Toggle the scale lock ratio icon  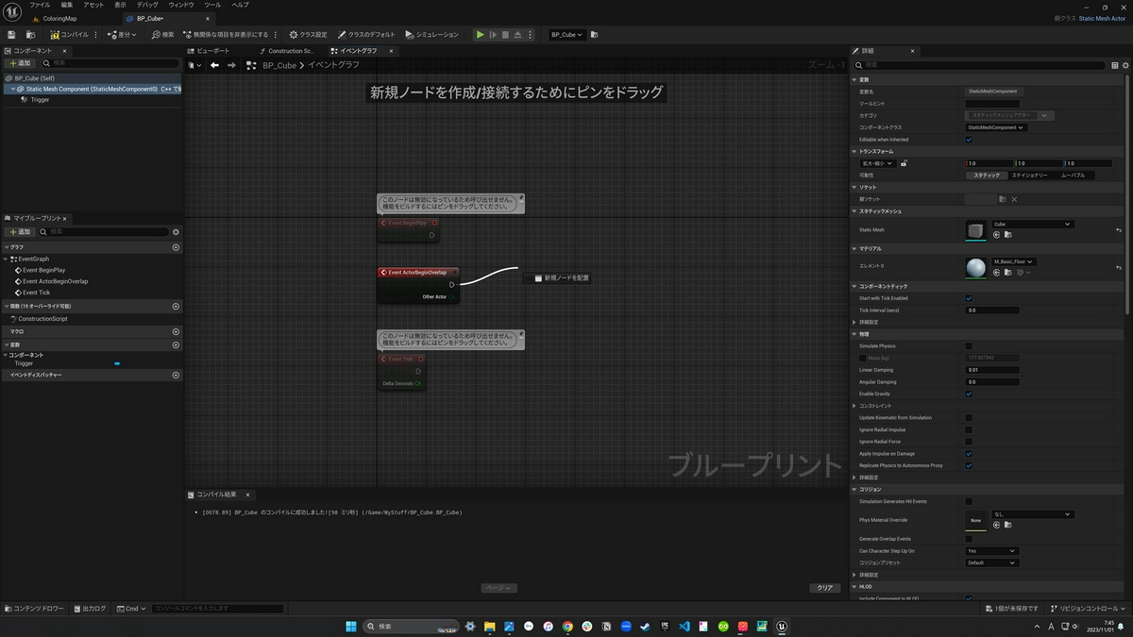[904, 163]
